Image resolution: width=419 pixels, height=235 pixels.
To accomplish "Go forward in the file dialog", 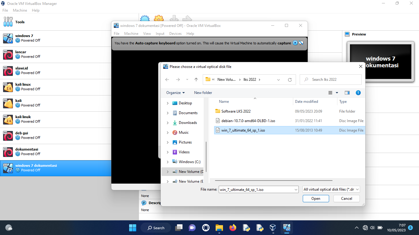I will (178, 80).
